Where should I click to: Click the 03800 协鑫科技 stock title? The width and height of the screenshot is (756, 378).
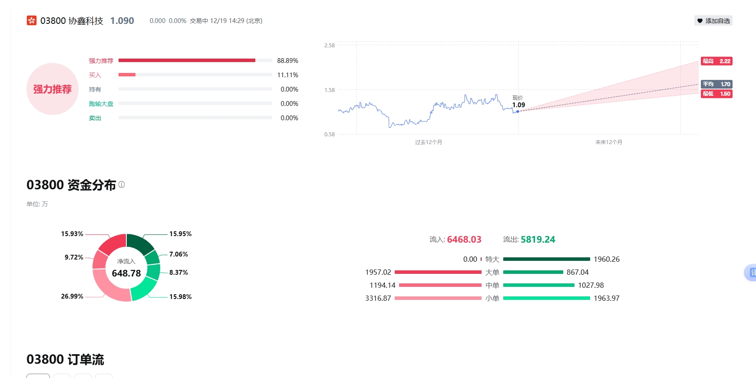(x=72, y=21)
